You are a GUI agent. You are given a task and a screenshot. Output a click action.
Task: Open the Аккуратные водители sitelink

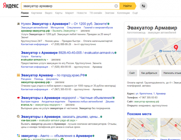[53, 101]
